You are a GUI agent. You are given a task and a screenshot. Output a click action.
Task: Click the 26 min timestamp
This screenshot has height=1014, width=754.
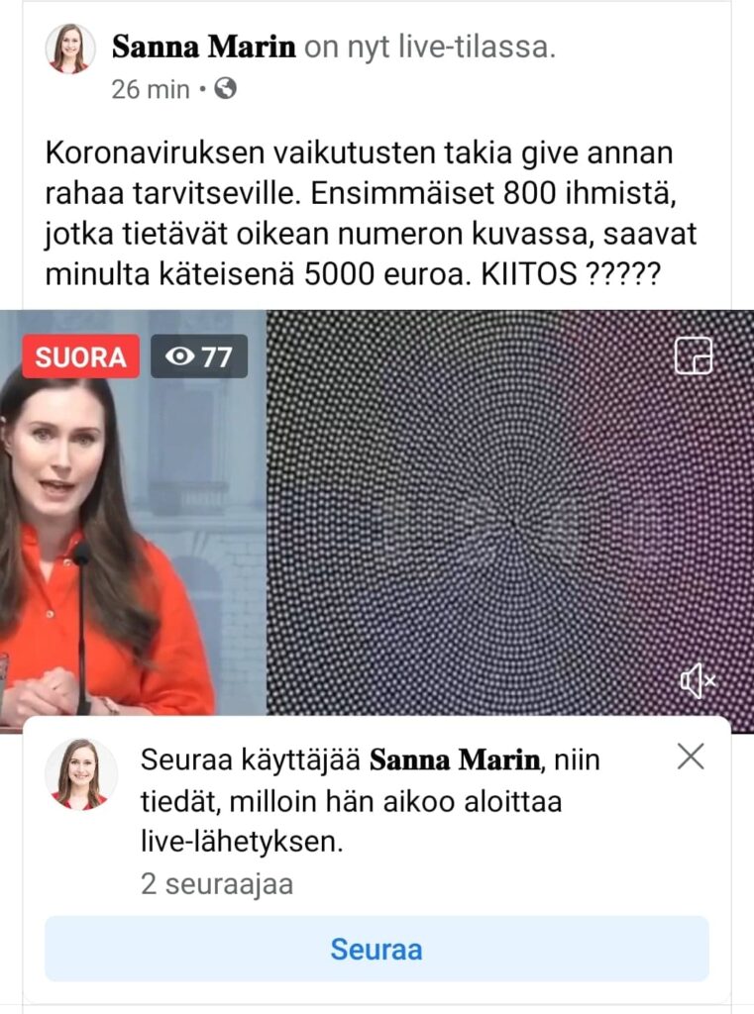tap(151, 89)
